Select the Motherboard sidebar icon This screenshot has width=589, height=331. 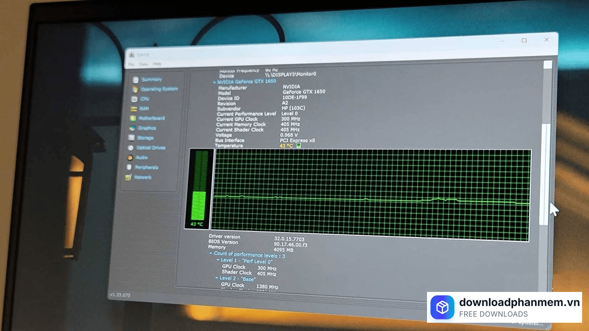133,118
